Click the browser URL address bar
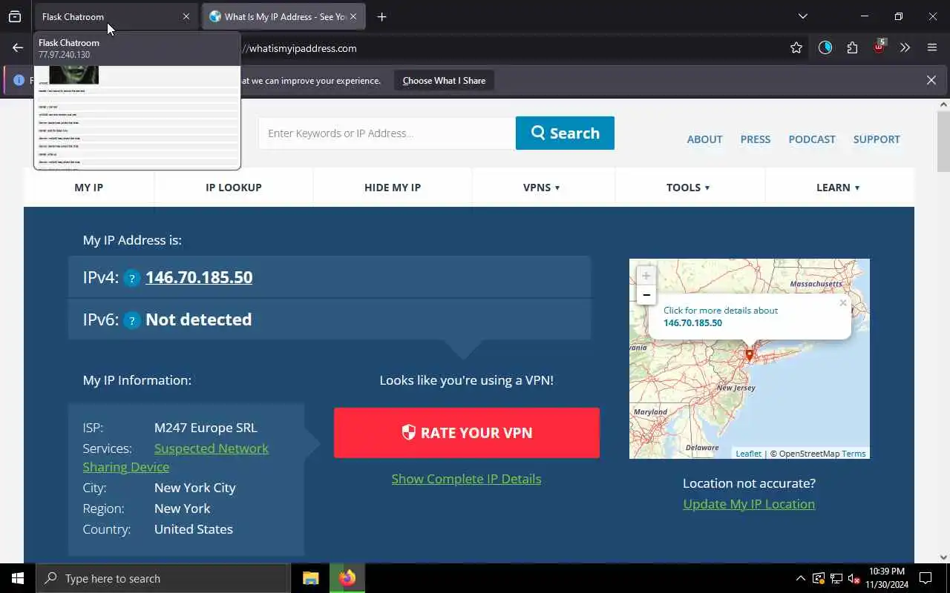The width and height of the screenshot is (950, 593). [512, 48]
